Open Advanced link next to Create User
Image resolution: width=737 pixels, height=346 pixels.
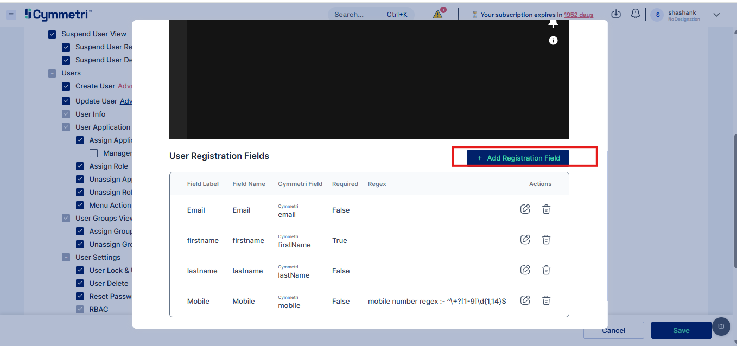coord(125,86)
